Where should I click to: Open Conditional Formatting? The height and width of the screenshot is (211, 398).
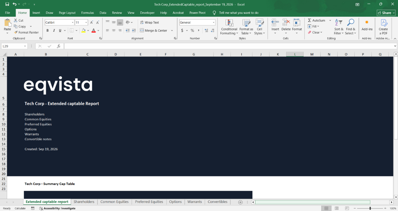[x=229, y=27]
